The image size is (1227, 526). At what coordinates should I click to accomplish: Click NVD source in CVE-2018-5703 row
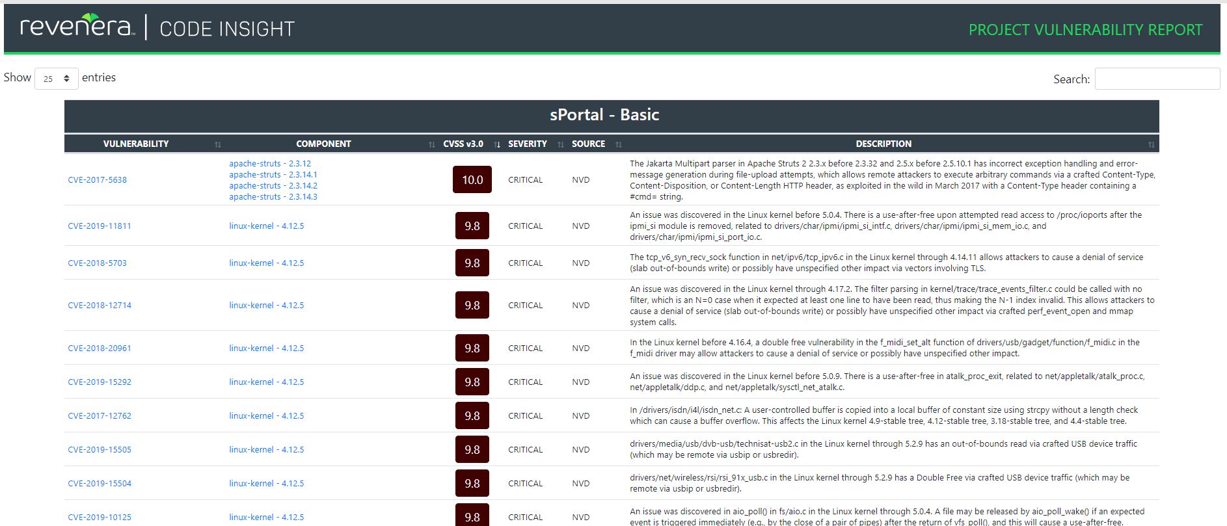coord(581,263)
